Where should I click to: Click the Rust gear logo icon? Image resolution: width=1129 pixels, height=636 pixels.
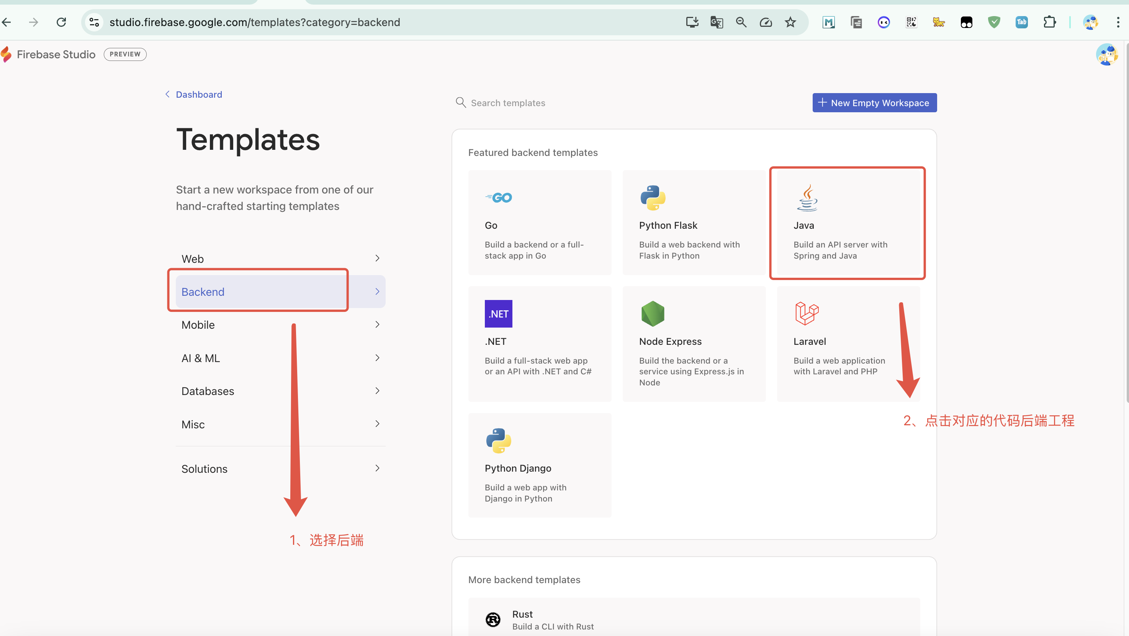tap(493, 620)
